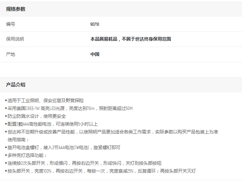Click the 亮度100% brightness instruction line

101,171
